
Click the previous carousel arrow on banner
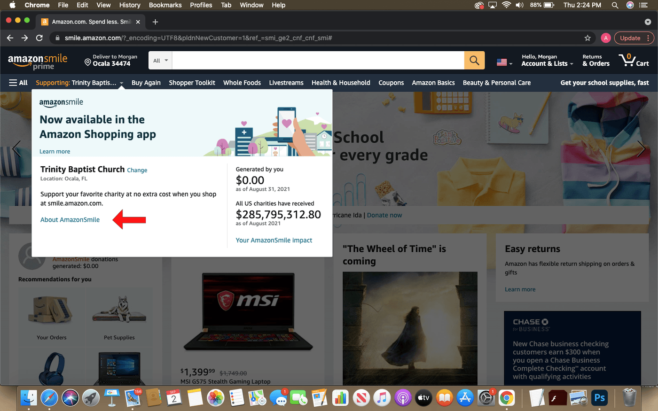tap(17, 149)
